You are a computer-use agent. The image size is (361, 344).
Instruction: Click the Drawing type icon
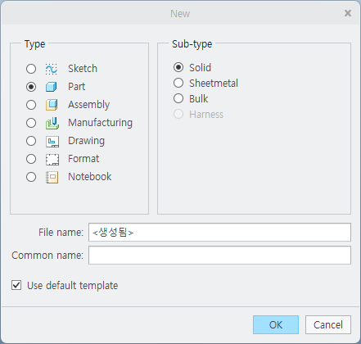coord(52,142)
